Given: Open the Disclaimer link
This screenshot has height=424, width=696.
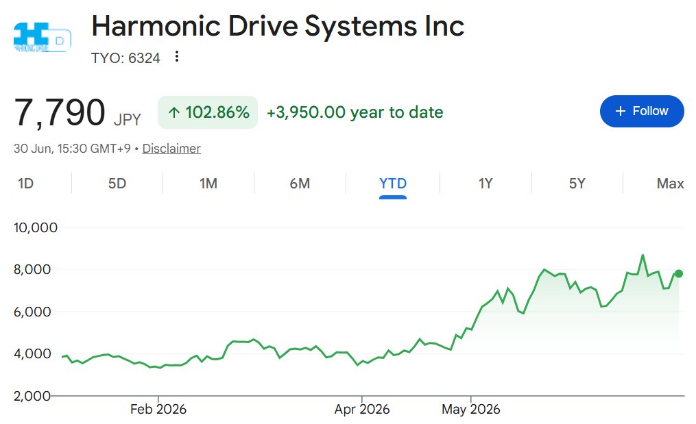Looking at the screenshot, I should (x=171, y=149).
